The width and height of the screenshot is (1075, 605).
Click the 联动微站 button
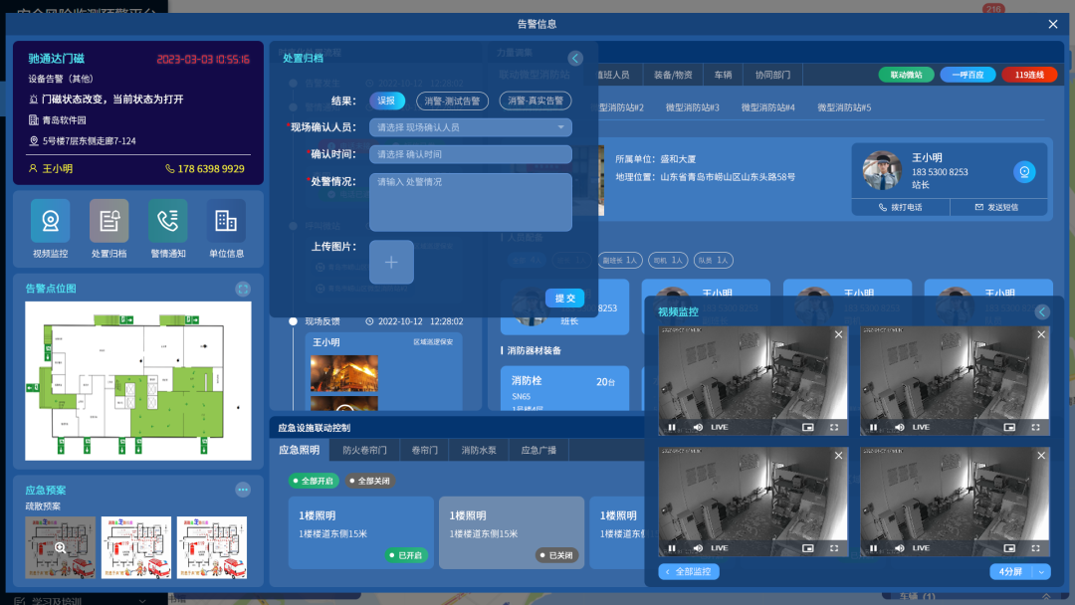pos(907,75)
